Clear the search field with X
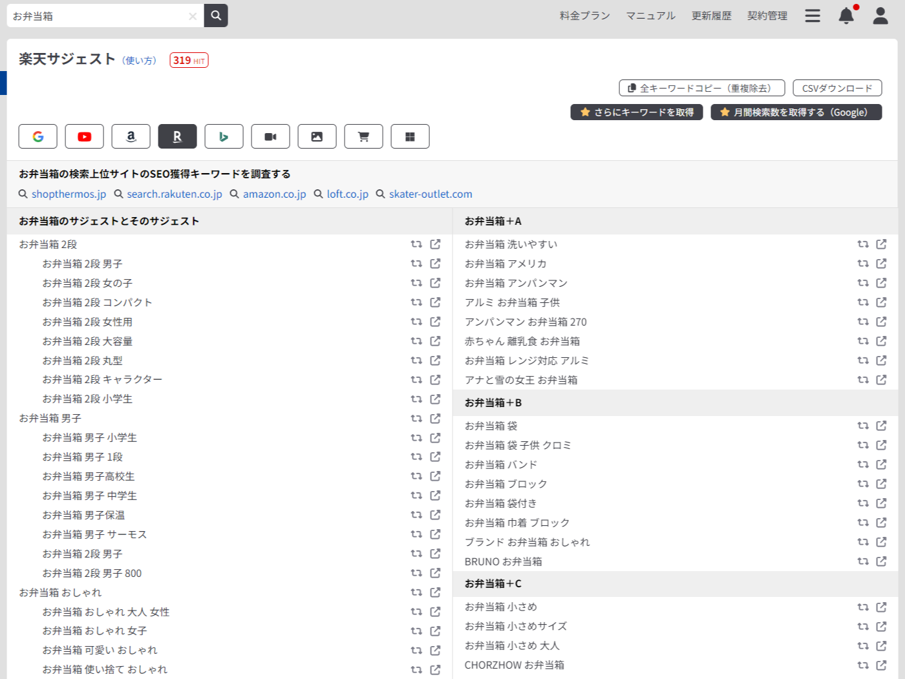The image size is (905, 679). pyautogui.click(x=193, y=16)
